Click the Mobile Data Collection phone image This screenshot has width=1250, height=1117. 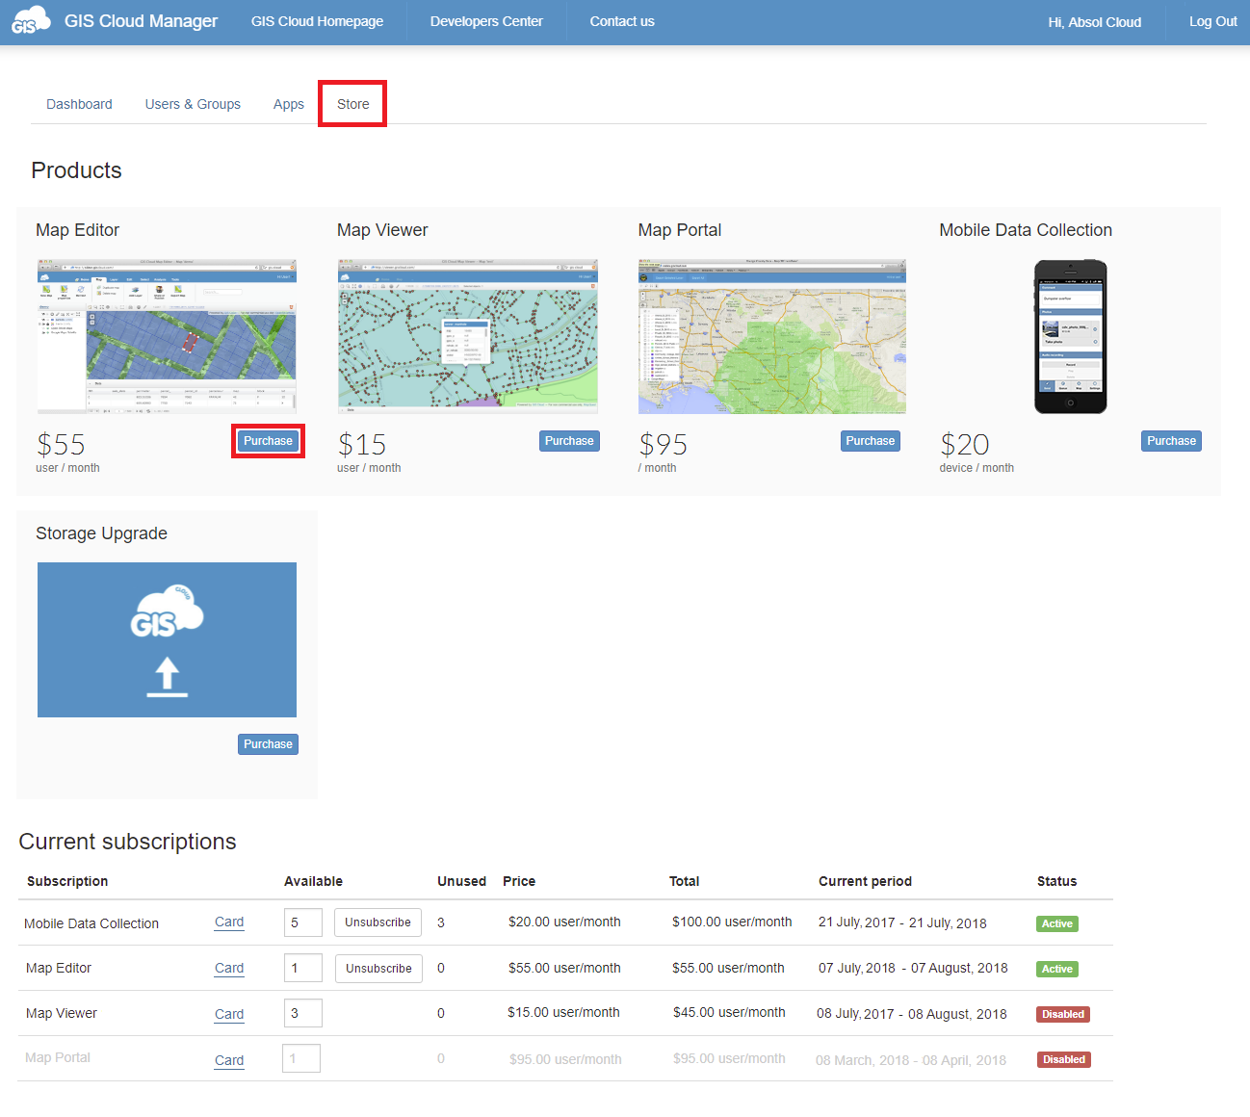click(x=1071, y=336)
